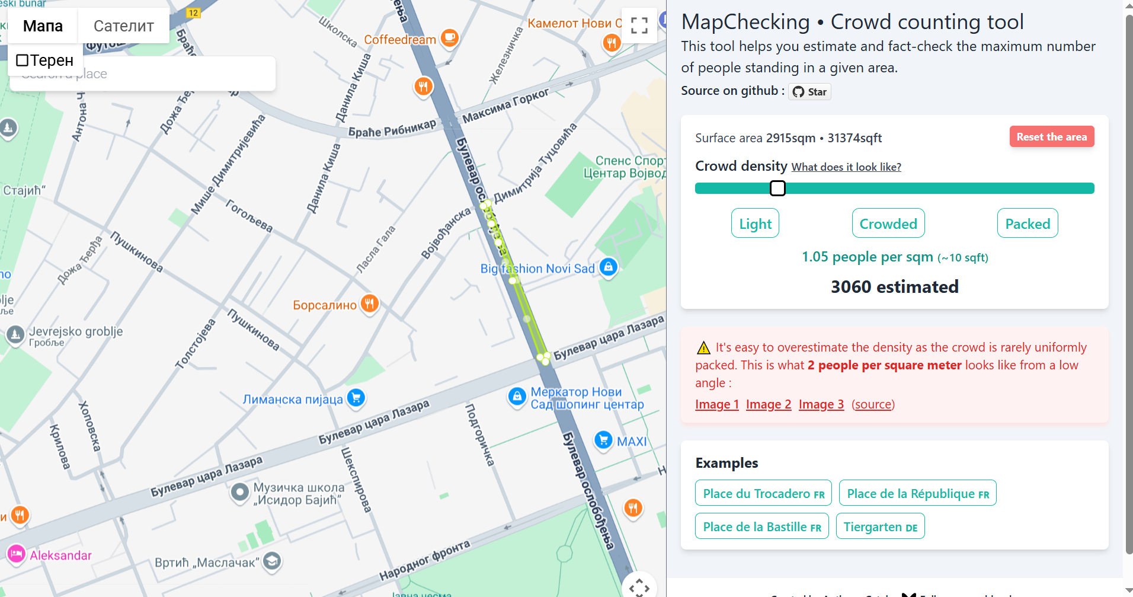Click the Coffeedream cafe marker icon
1133x597 pixels.
450,39
